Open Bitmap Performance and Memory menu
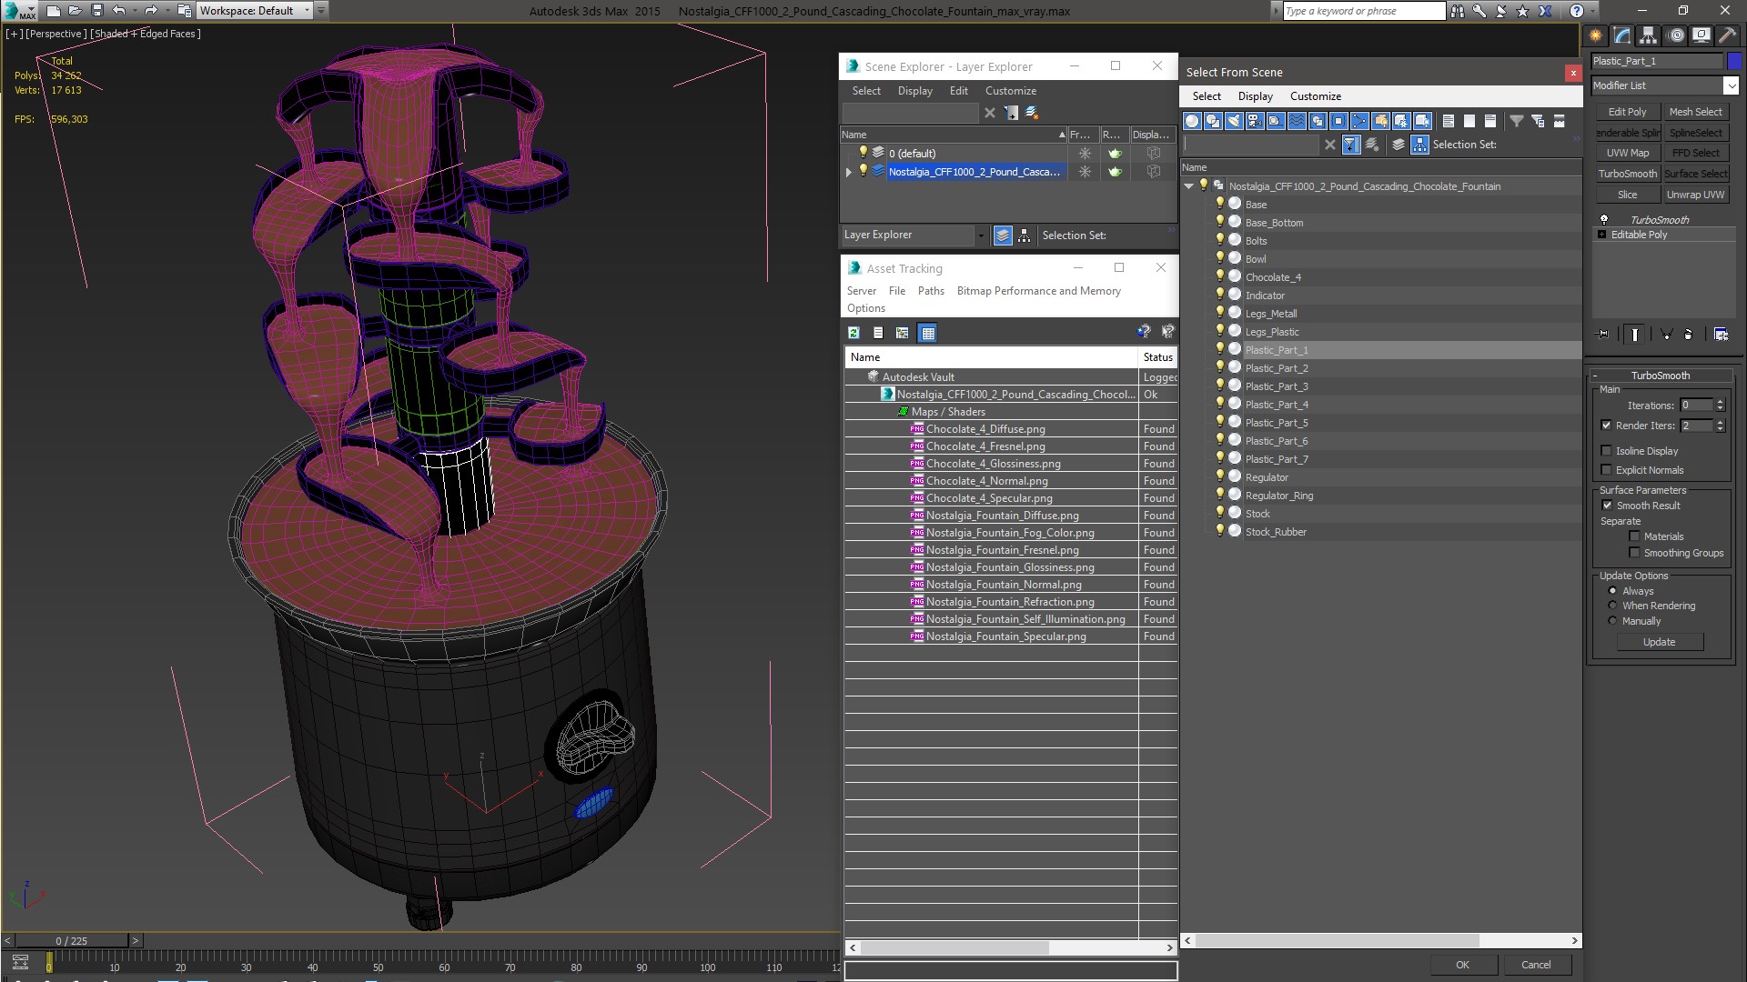 [1038, 291]
